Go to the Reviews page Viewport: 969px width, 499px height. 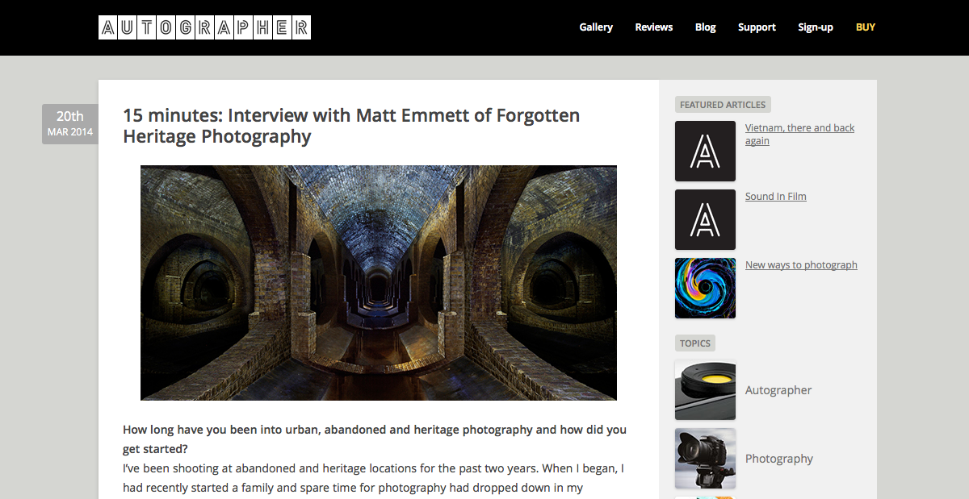(x=654, y=27)
